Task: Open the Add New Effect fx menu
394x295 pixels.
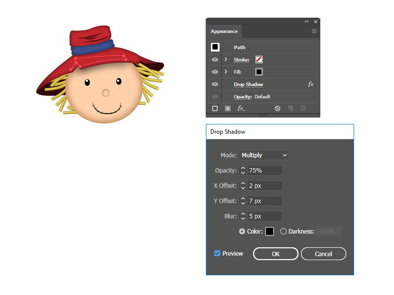Action: (x=241, y=108)
